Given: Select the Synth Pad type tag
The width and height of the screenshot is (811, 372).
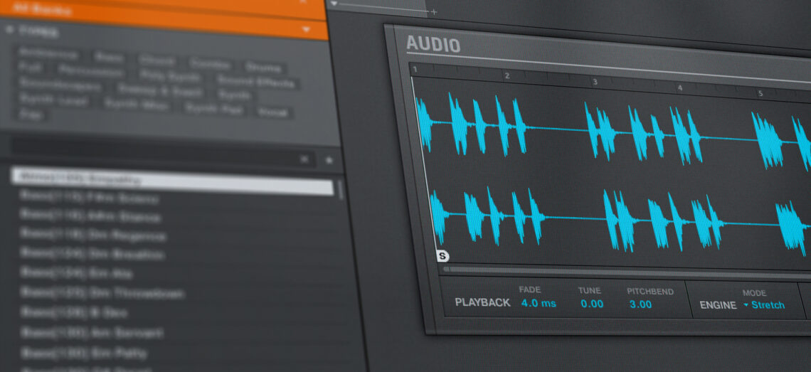Looking at the screenshot, I should (215, 108).
